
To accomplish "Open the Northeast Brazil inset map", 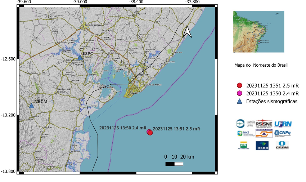I will coord(258,32).
